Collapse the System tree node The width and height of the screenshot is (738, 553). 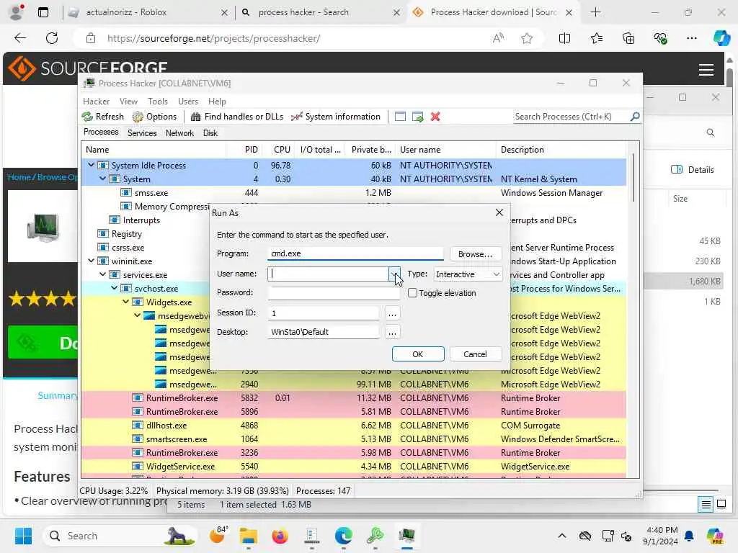click(x=102, y=179)
